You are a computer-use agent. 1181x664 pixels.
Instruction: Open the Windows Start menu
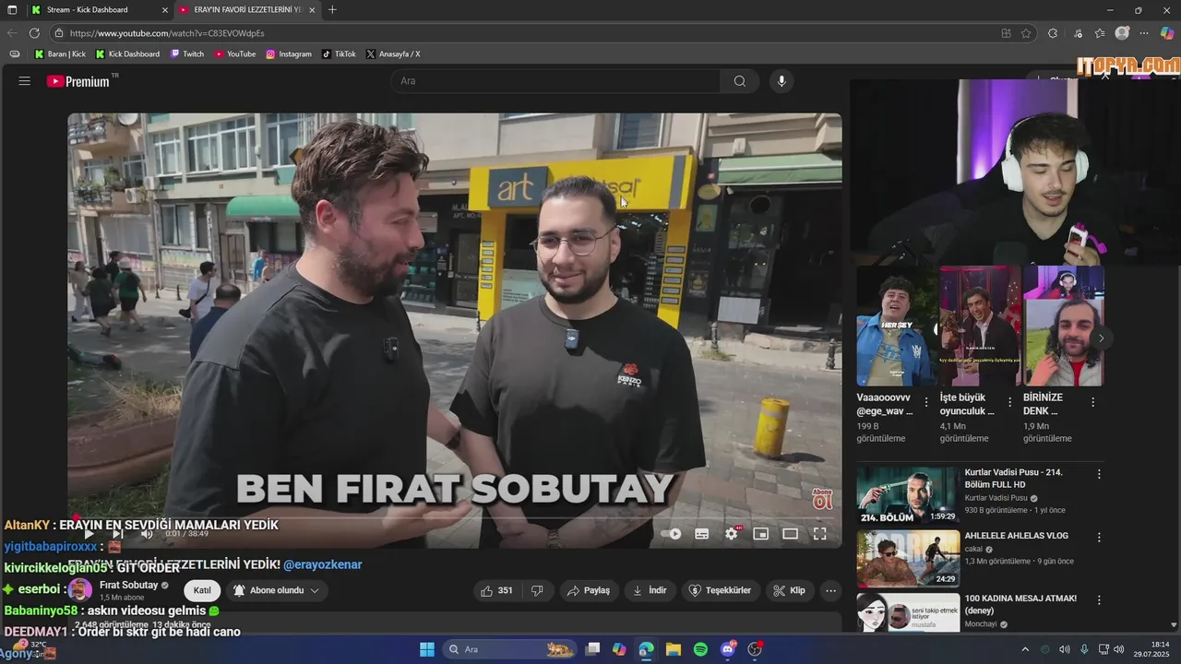pyautogui.click(x=427, y=649)
